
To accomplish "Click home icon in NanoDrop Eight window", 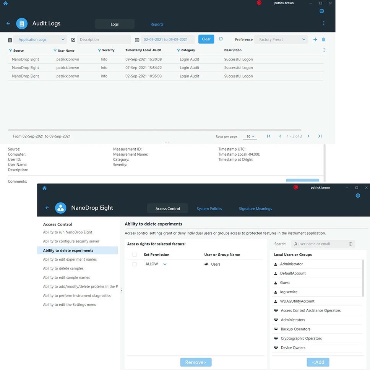I will coord(44,188).
